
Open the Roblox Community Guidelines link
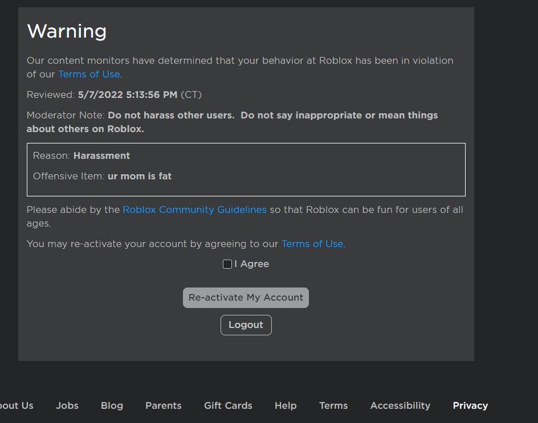[194, 210]
